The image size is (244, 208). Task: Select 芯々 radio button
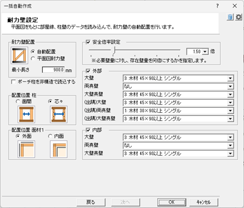click(50, 101)
